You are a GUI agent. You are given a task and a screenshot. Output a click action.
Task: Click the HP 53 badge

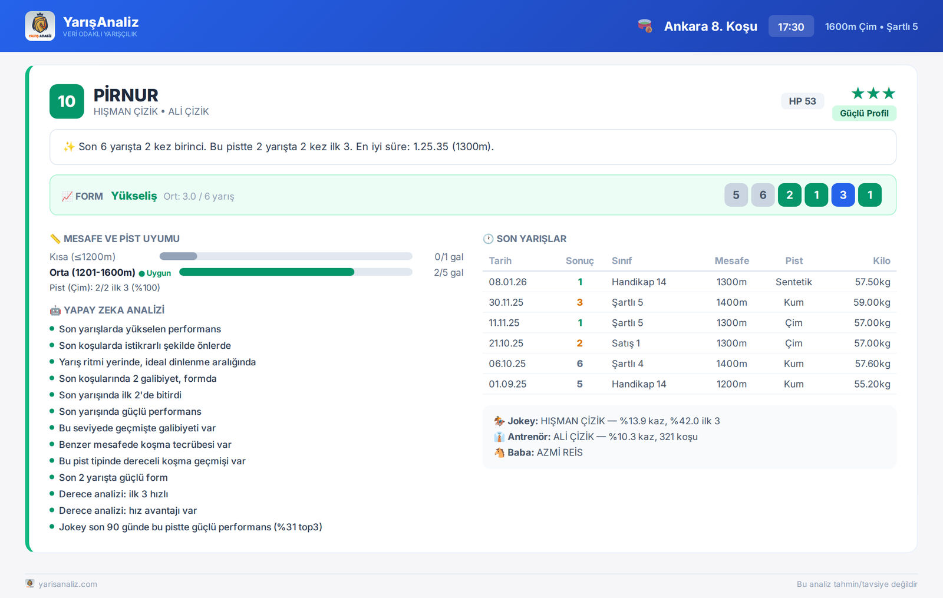tap(802, 101)
